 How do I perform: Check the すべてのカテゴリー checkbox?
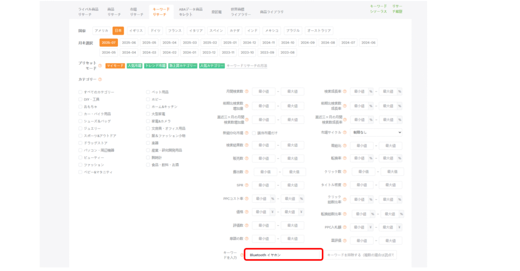(80, 92)
